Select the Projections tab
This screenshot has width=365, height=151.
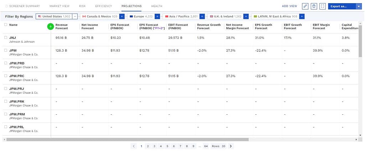(x=132, y=6)
